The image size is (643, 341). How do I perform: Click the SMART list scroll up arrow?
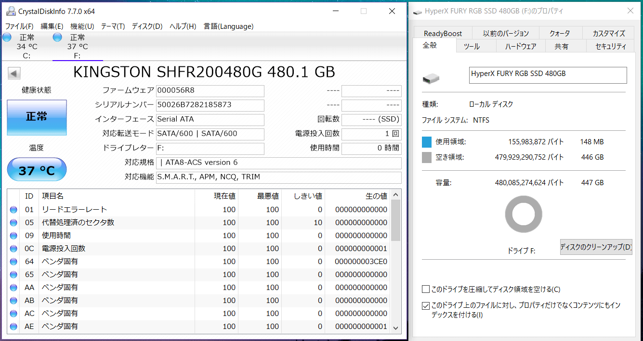pyautogui.click(x=396, y=195)
